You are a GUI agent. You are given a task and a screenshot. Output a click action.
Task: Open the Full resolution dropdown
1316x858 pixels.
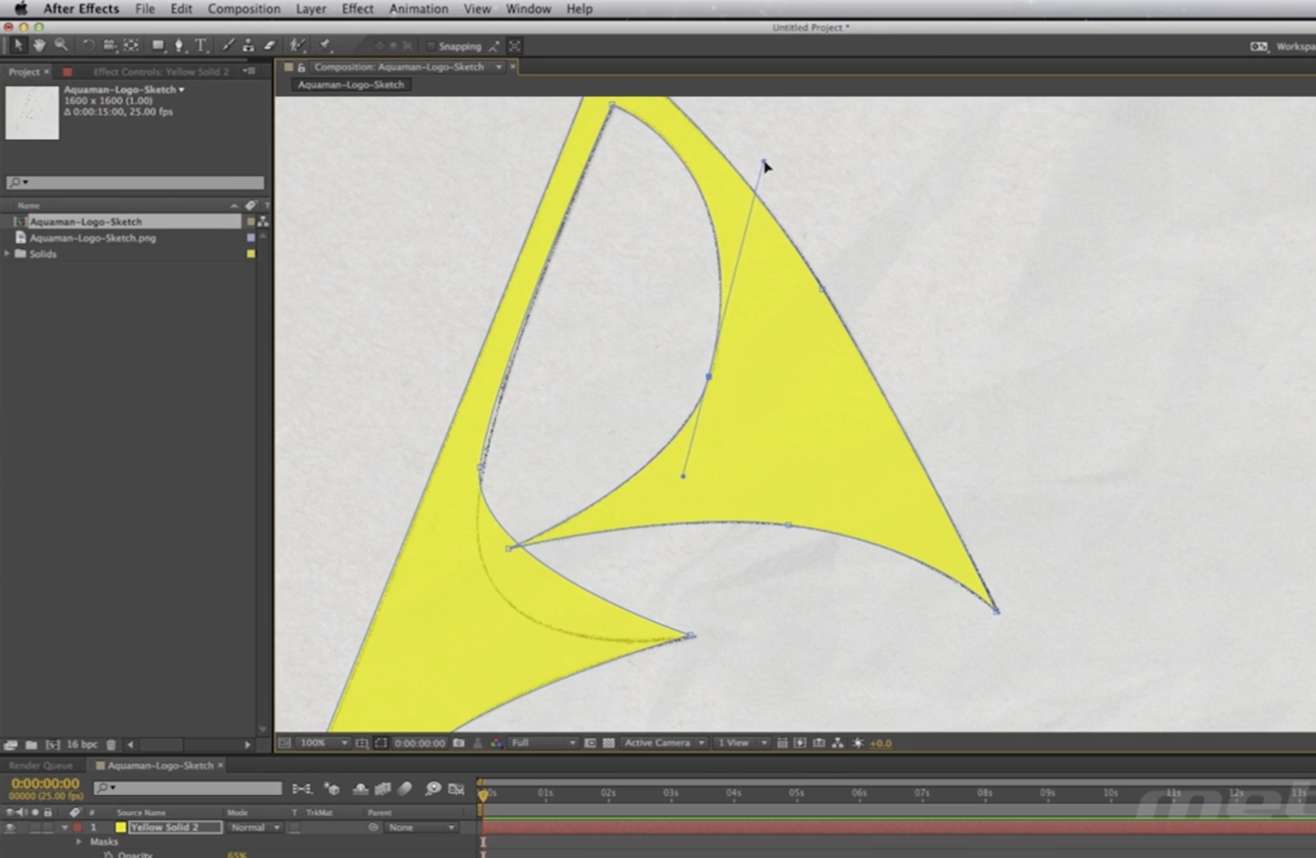tap(543, 742)
